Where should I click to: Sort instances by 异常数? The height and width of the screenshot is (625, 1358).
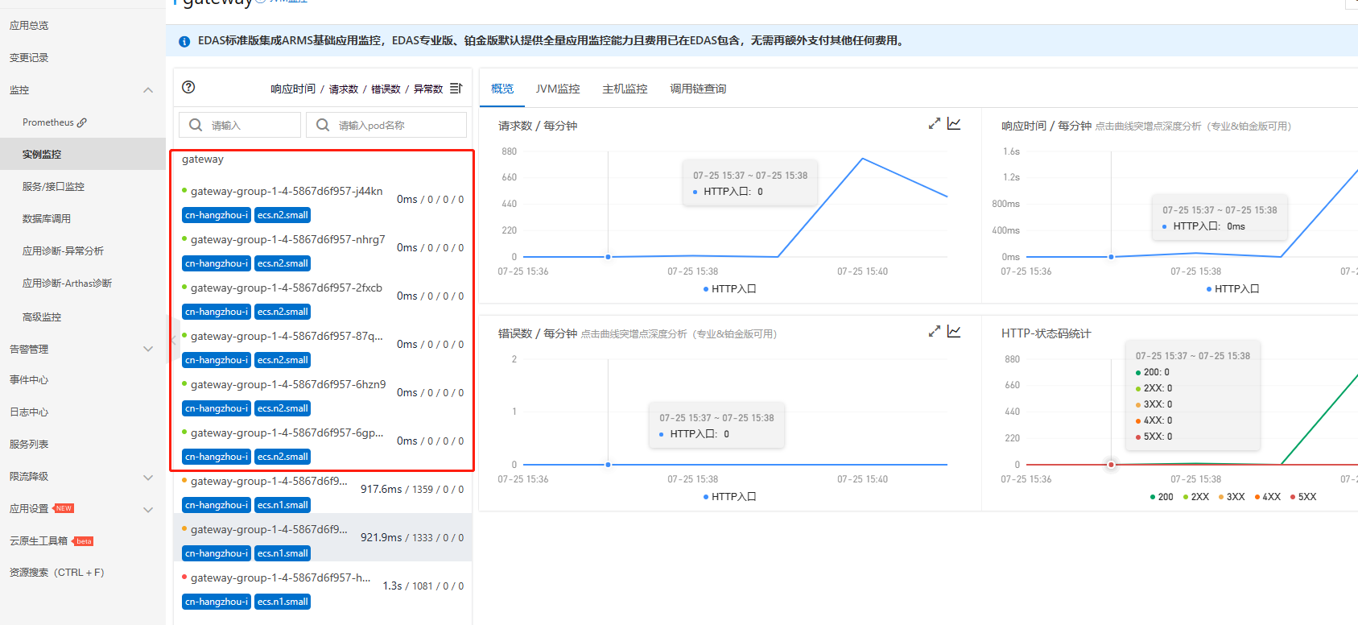pyautogui.click(x=428, y=89)
